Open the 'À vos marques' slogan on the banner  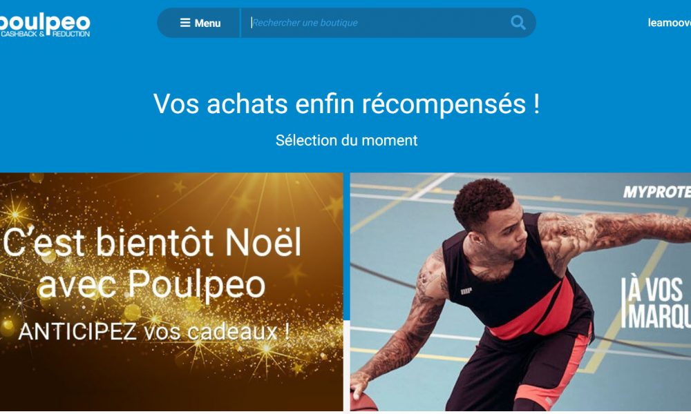point(656,302)
